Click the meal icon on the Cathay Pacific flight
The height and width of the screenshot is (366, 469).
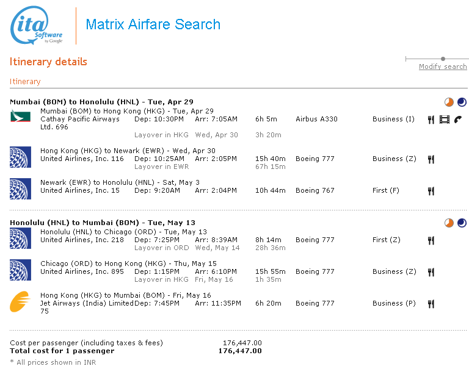[431, 120]
